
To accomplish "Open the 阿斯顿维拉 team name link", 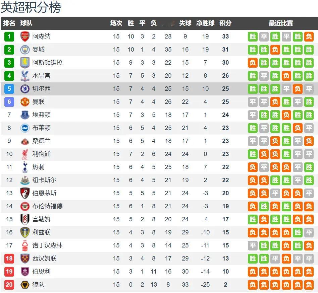I will coord(47,63).
